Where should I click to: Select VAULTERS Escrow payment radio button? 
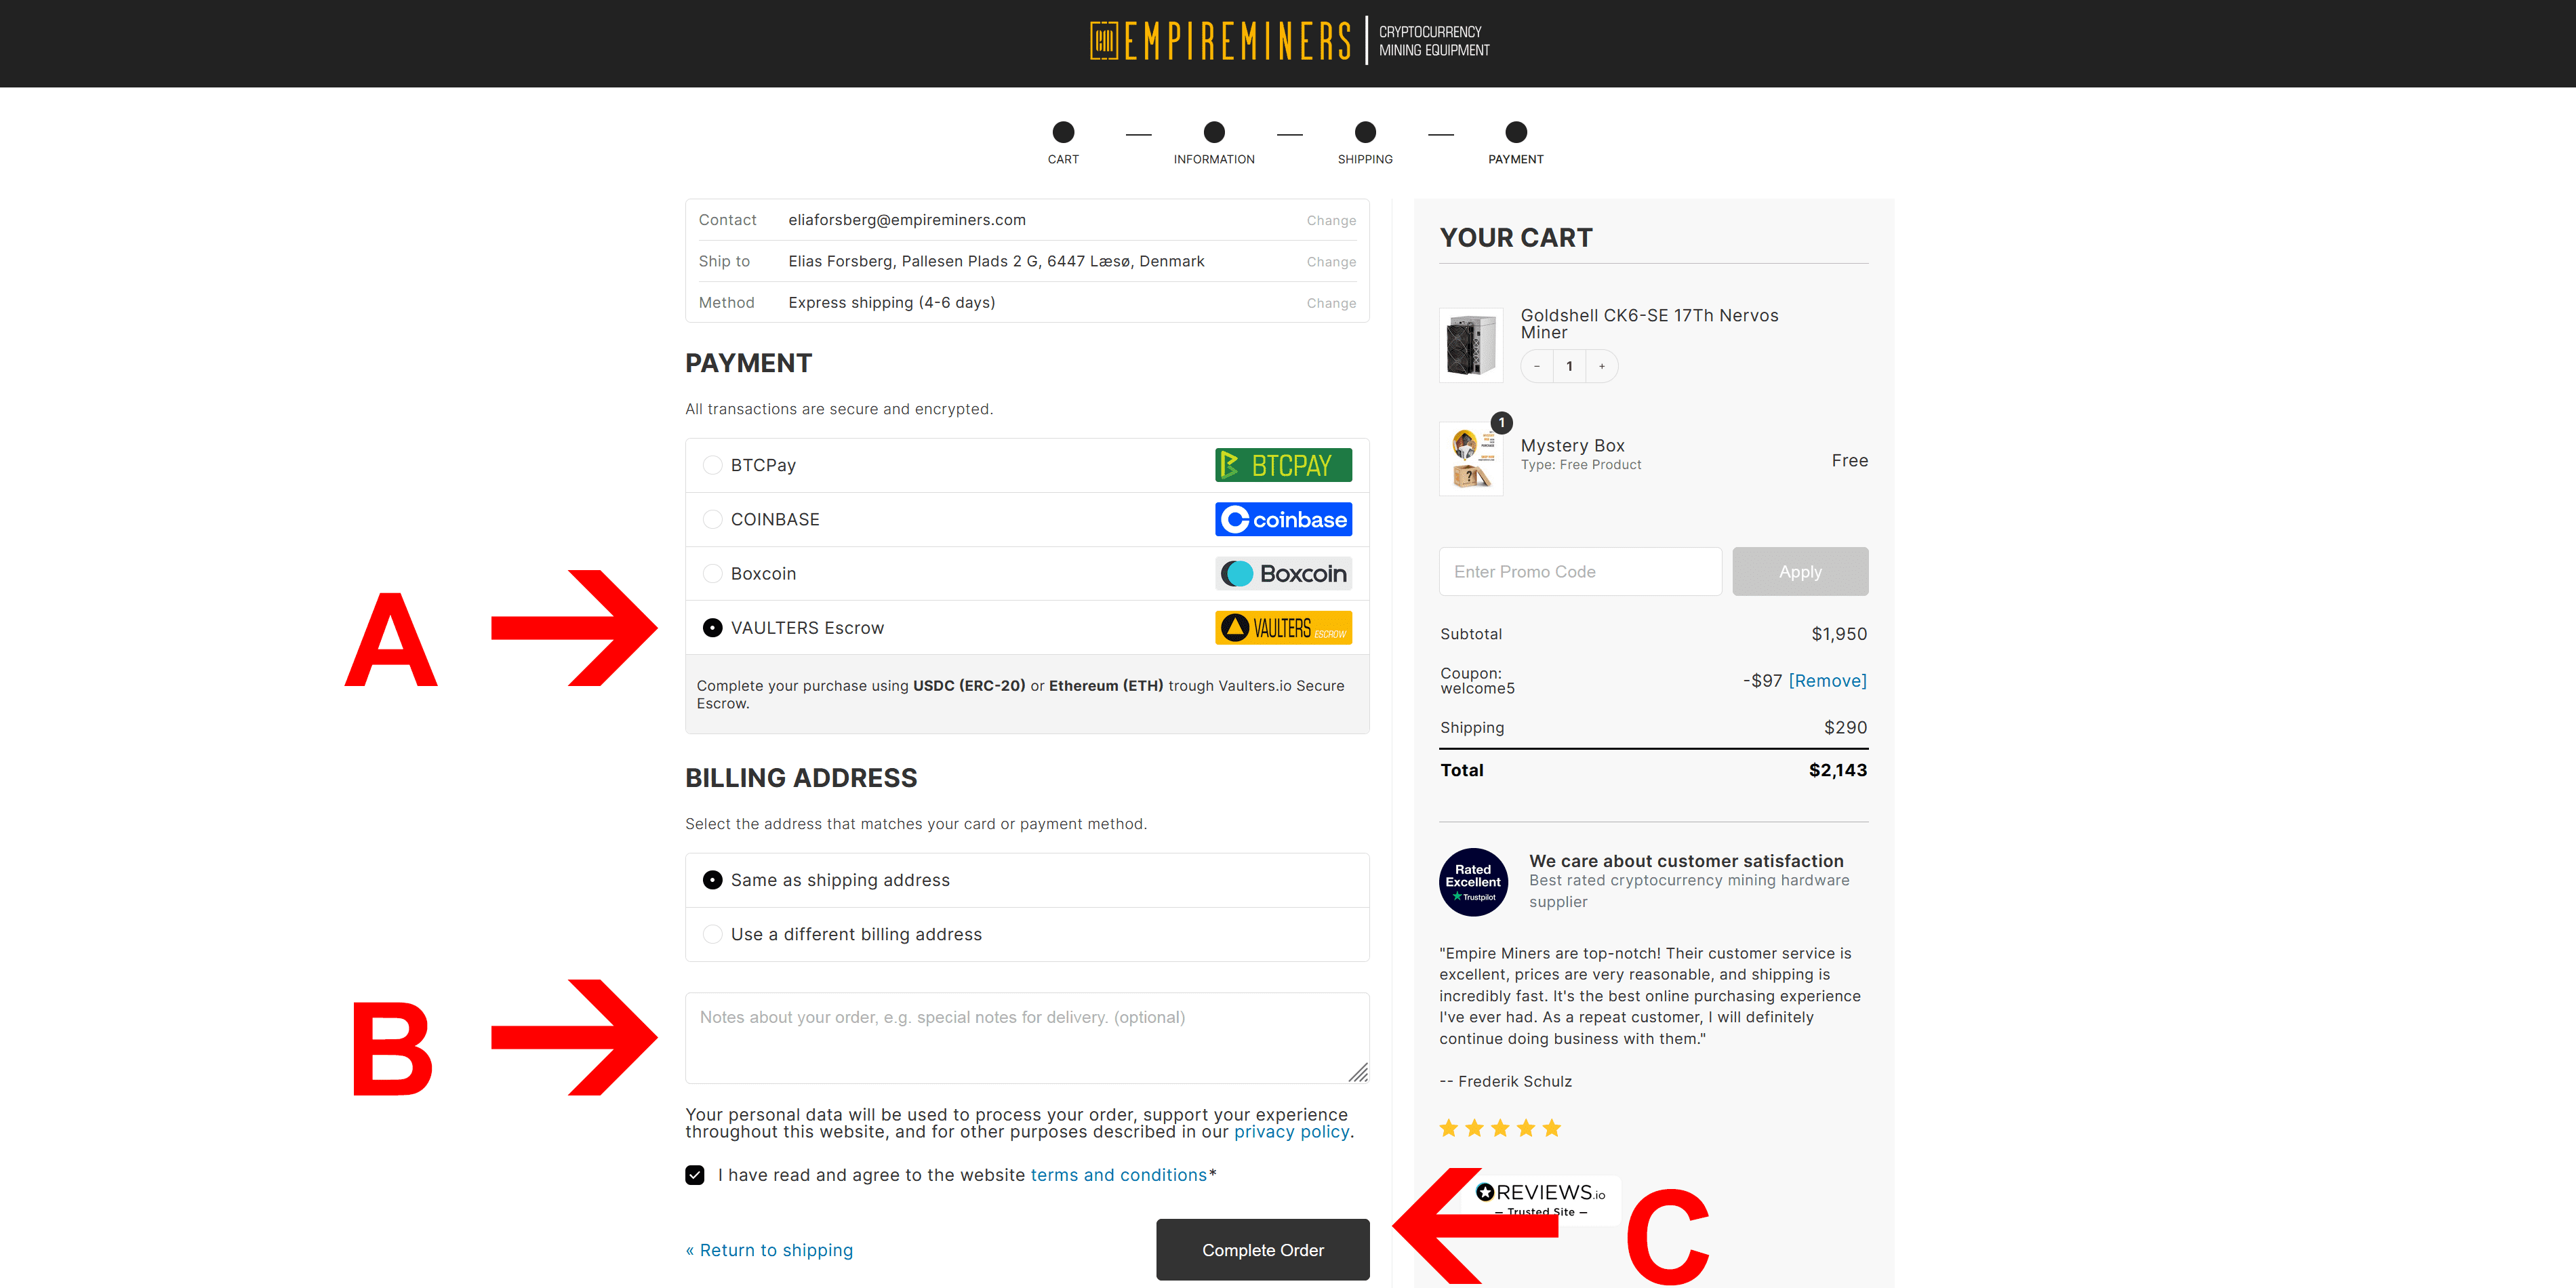711,628
